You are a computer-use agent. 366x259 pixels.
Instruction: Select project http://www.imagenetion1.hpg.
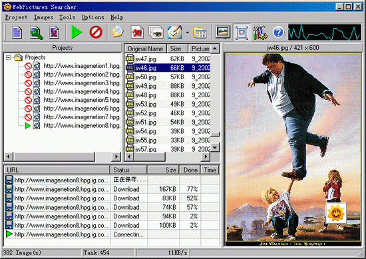82,66
